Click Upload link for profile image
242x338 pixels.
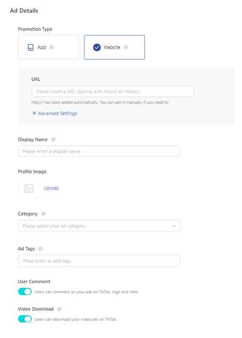tap(51, 188)
